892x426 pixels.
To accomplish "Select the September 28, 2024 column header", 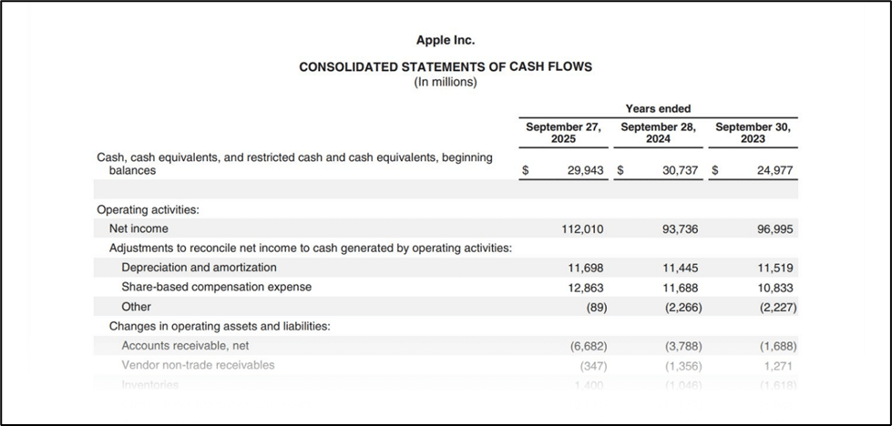I will (x=658, y=133).
